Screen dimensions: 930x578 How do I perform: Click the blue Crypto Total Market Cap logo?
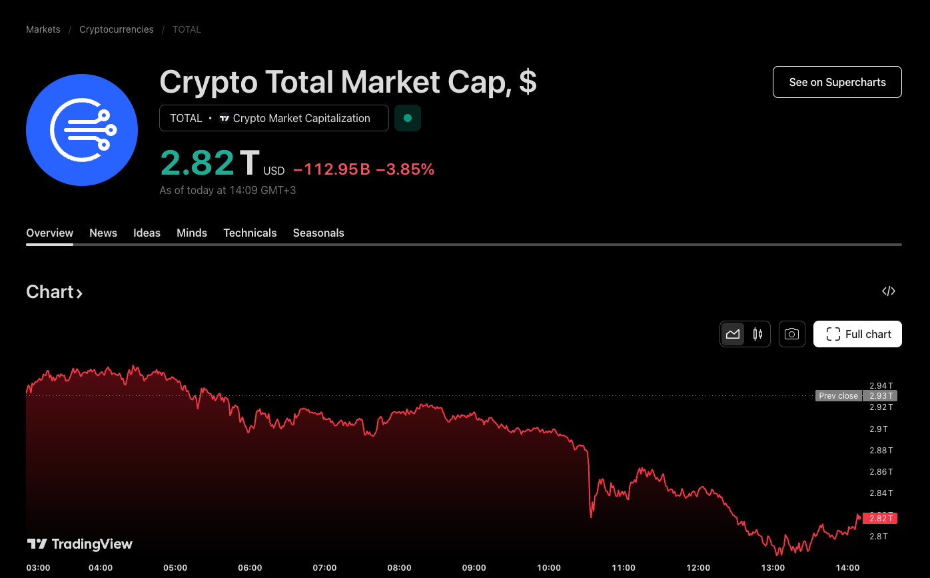click(x=82, y=130)
